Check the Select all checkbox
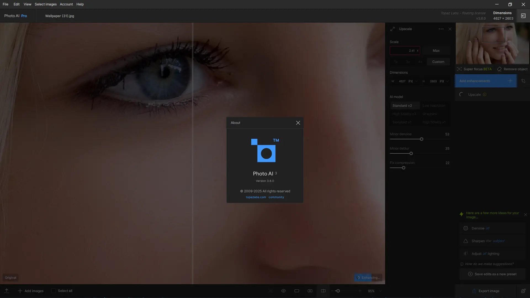Viewport: 530px width, 298px height. [x=54, y=291]
